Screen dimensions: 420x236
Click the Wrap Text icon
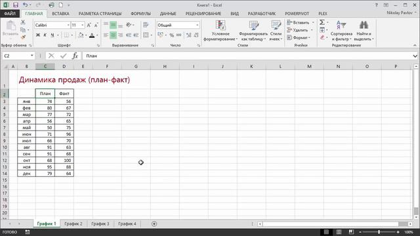(146, 25)
